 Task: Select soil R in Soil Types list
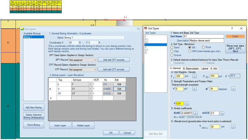156,53
